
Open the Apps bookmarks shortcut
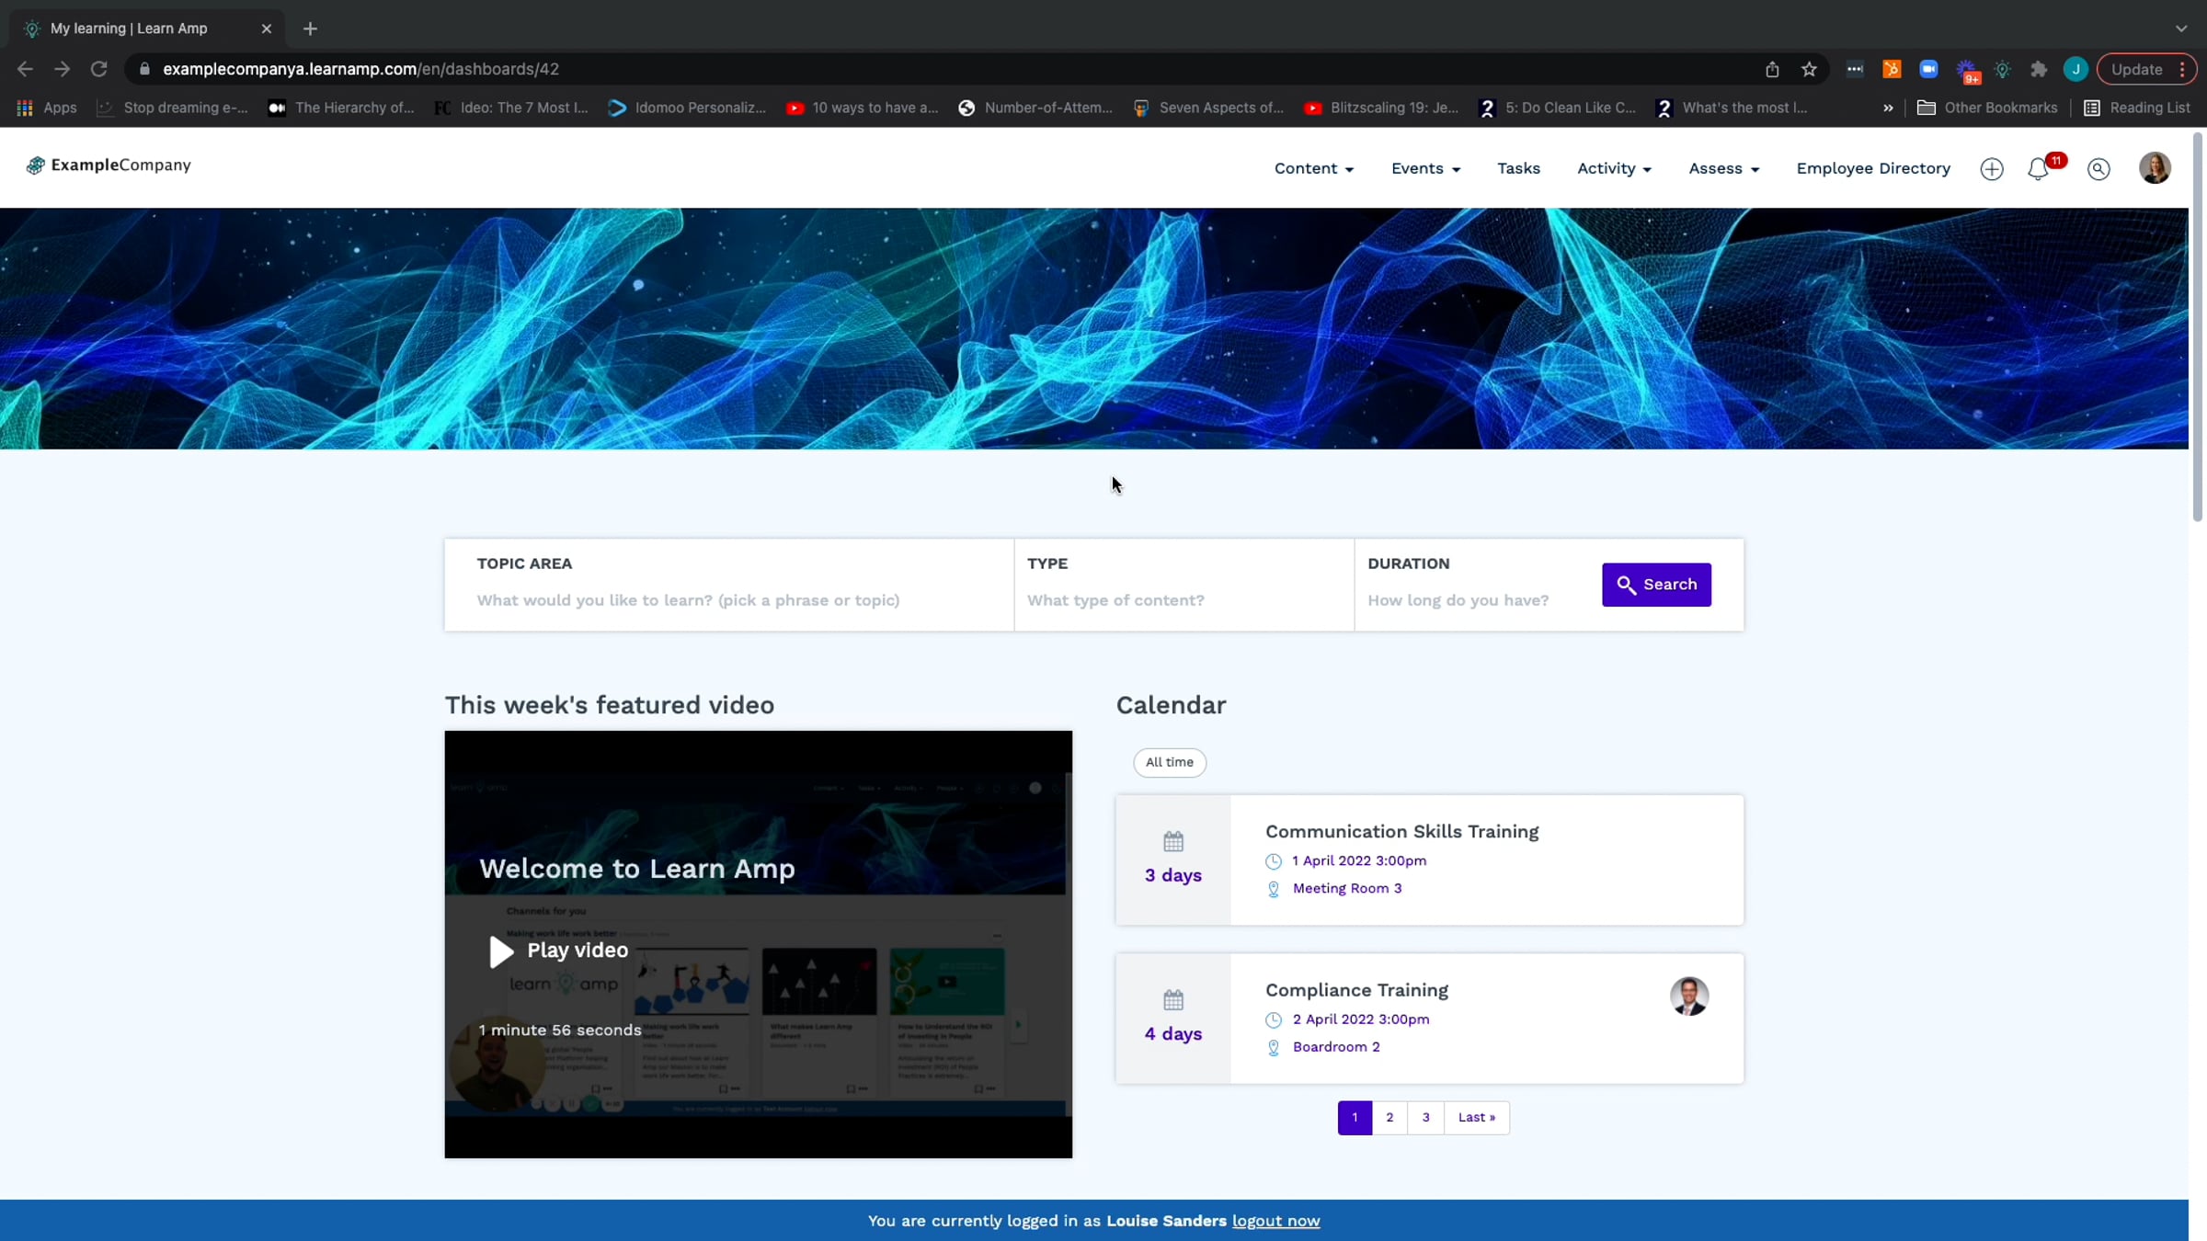pos(47,108)
